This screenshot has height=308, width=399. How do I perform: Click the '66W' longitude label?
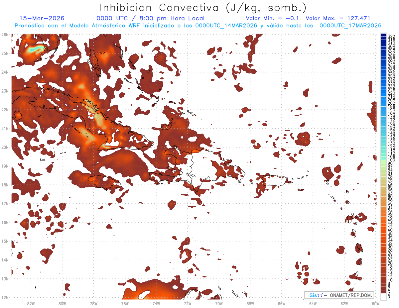(281, 303)
